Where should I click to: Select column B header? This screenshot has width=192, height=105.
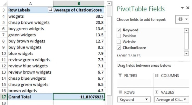coord(79,3)
